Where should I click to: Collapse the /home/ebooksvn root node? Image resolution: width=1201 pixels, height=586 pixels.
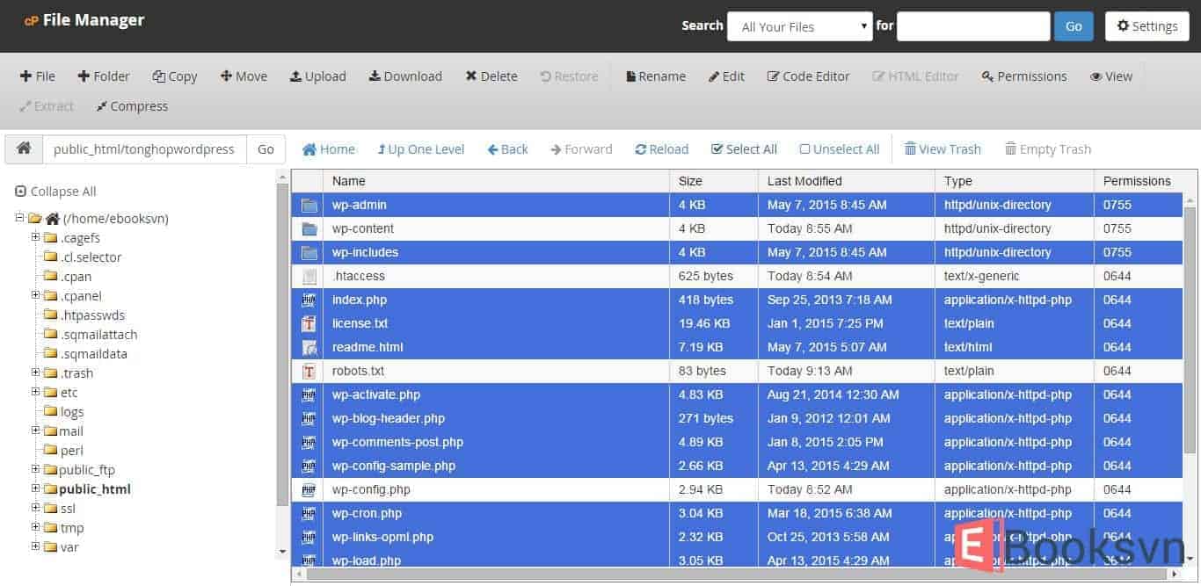click(19, 218)
